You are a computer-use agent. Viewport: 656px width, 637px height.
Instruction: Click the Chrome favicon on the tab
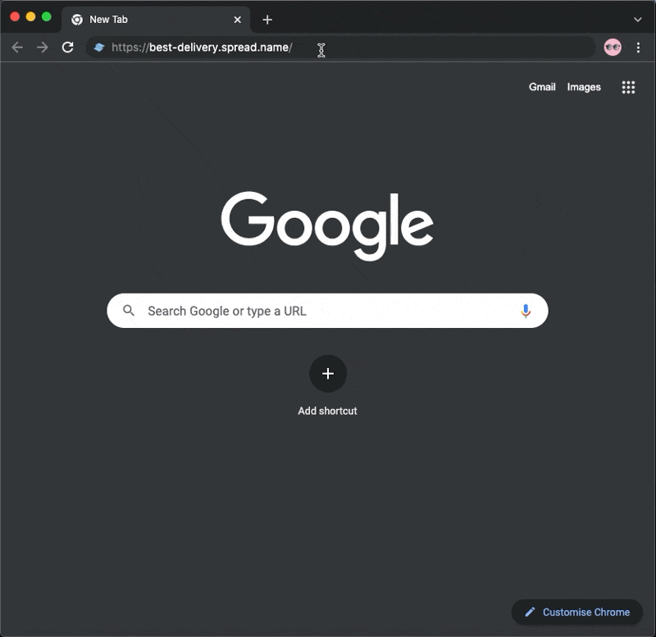coord(76,19)
